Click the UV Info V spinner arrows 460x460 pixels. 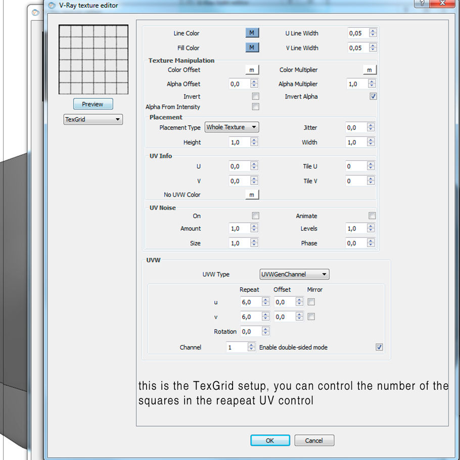pos(254,181)
